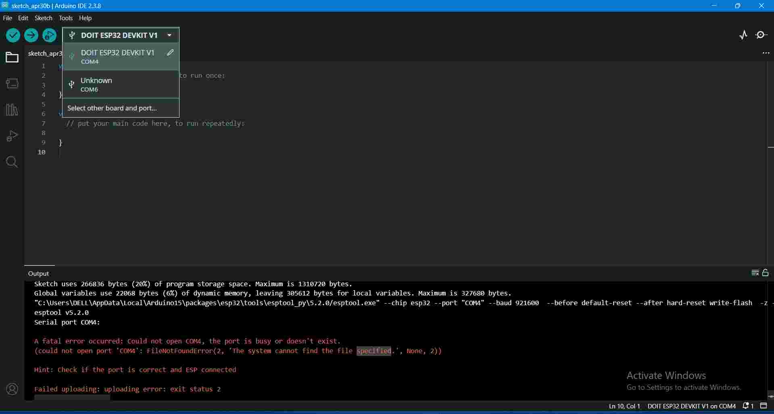Open the Serial Monitor
Image resolution: width=774 pixels, height=414 pixels.
761,35
